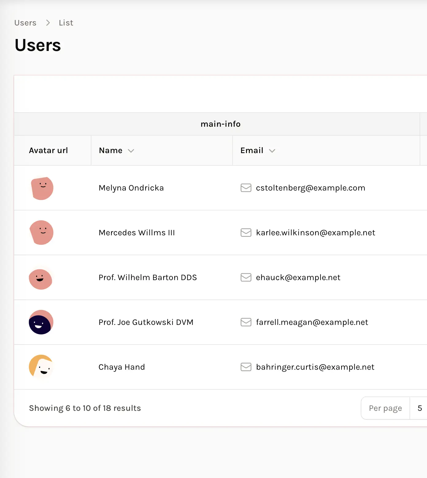427x478 pixels.
Task: Click envelope icon beside cstoltenberg@example.com
Action: pos(246,188)
